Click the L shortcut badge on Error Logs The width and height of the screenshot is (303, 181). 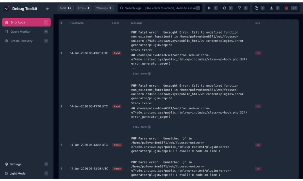46,22
